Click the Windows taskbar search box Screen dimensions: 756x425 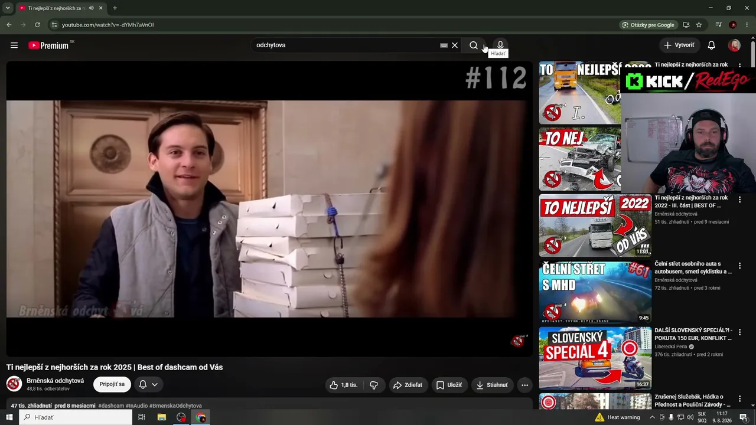click(x=76, y=417)
